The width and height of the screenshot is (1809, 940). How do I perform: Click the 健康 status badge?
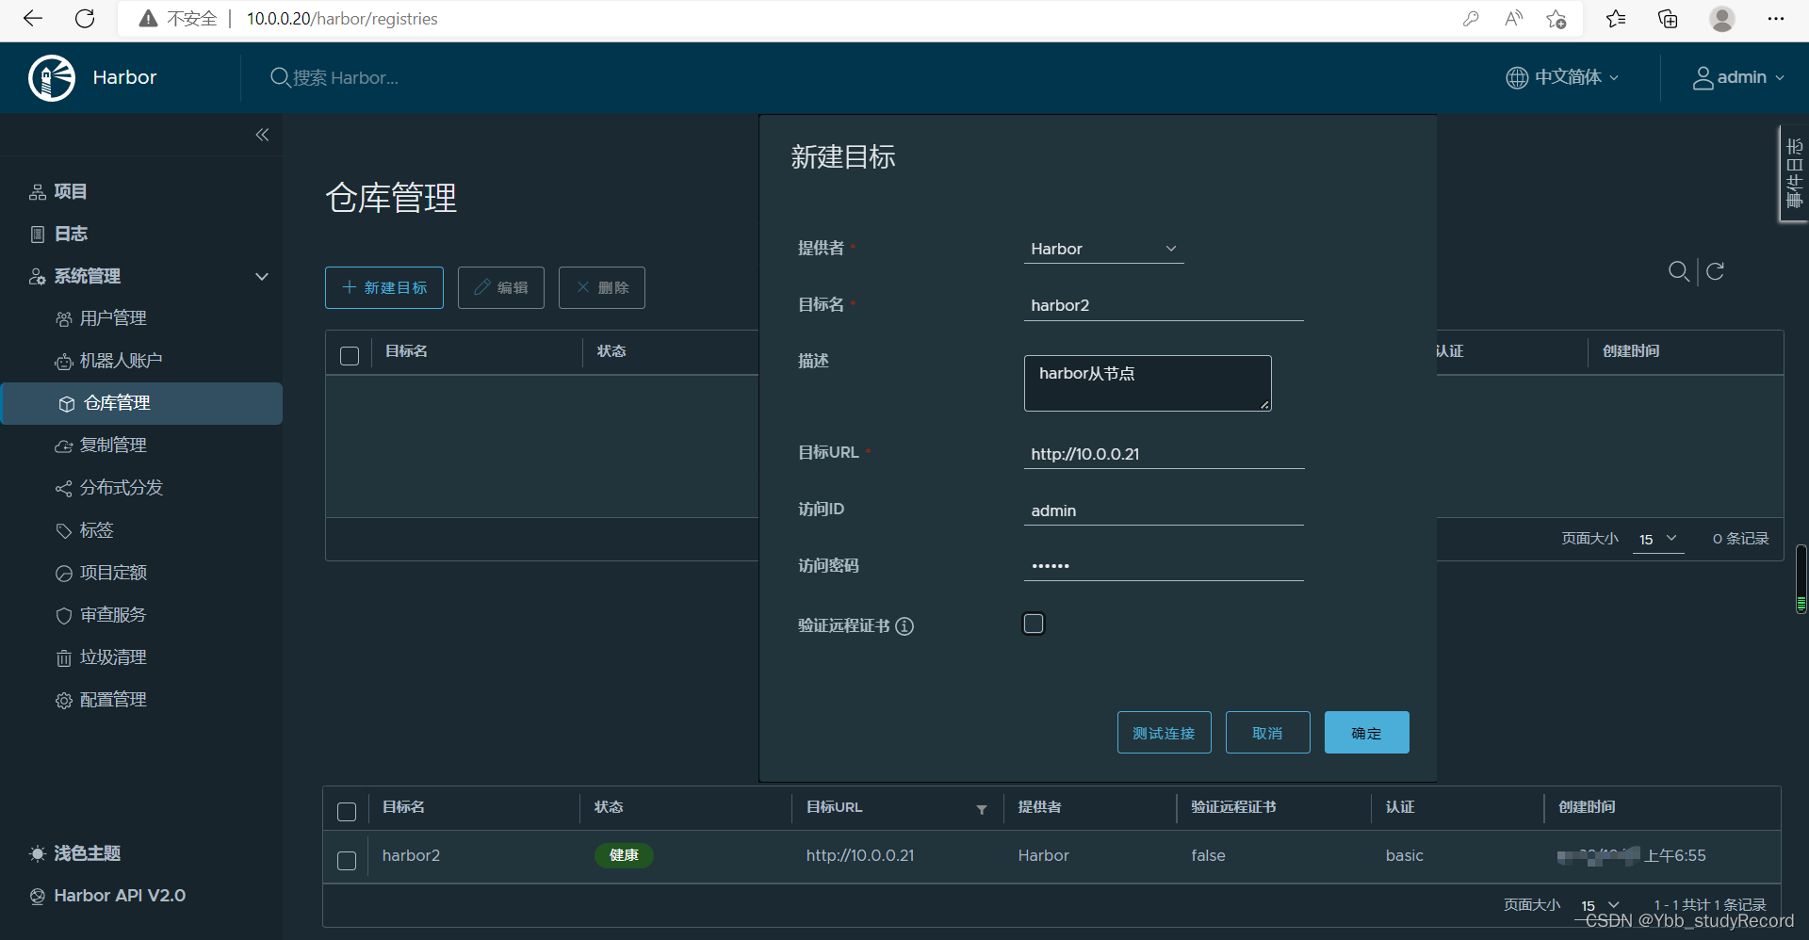[624, 855]
